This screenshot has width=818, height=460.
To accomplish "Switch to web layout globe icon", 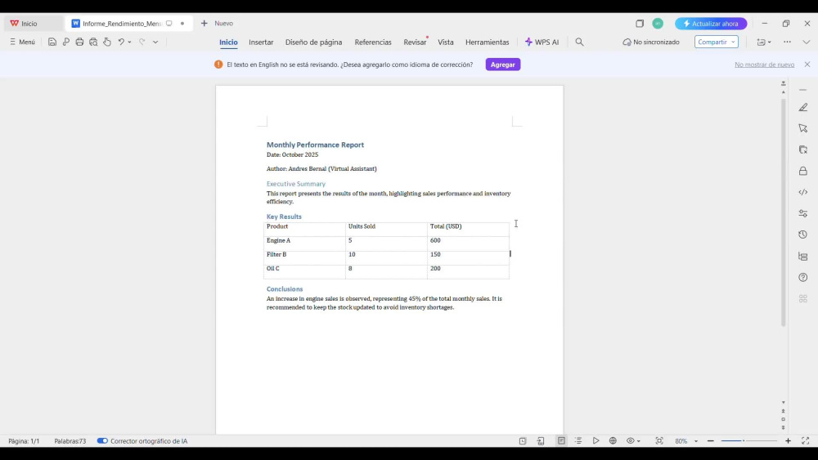I will coord(613,440).
